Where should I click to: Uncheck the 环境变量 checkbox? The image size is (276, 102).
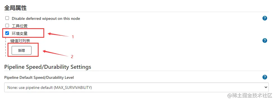[x=7, y=33]
